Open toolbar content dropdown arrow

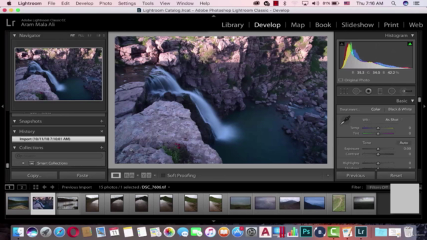(x=328, y=175)
